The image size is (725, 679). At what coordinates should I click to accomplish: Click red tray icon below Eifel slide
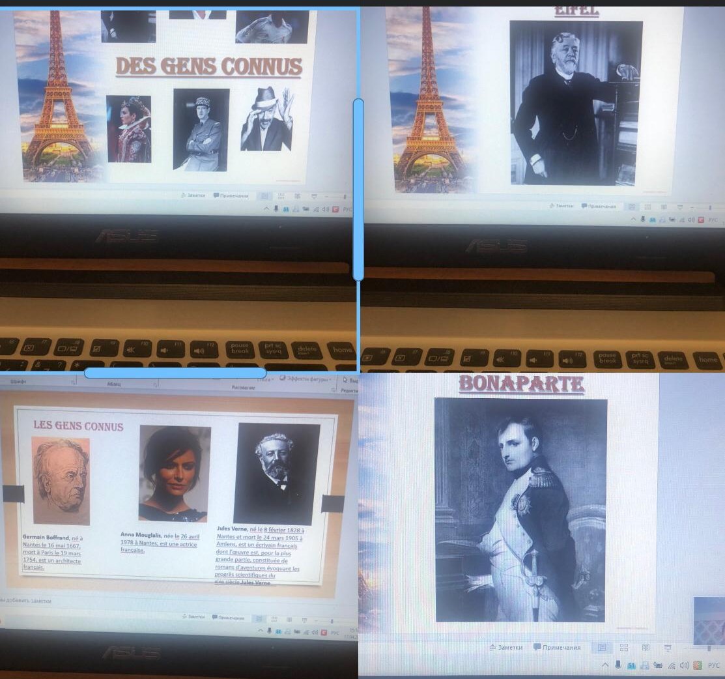701,220
